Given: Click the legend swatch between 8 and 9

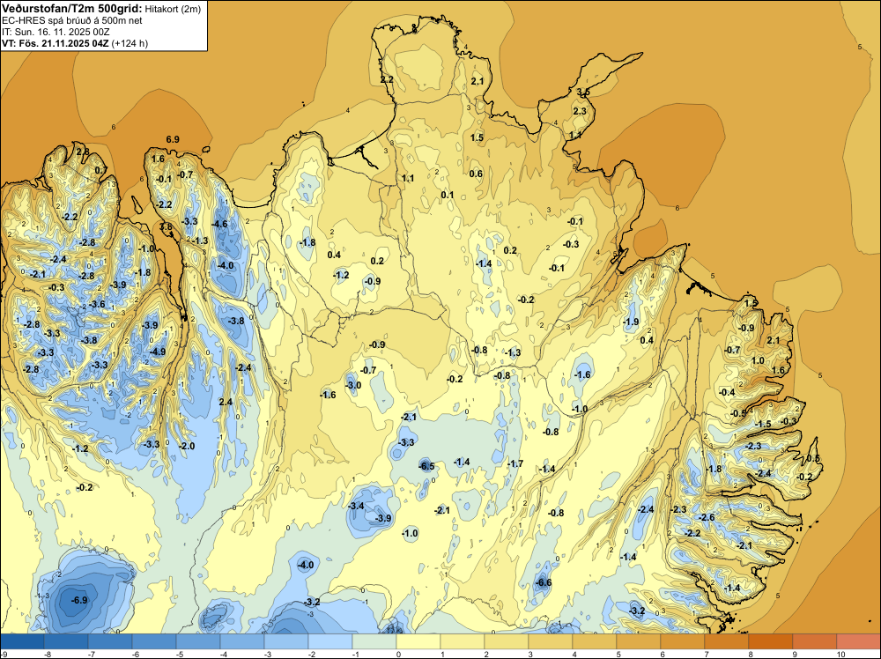Looking at the screenshot, I should (770, 641).
